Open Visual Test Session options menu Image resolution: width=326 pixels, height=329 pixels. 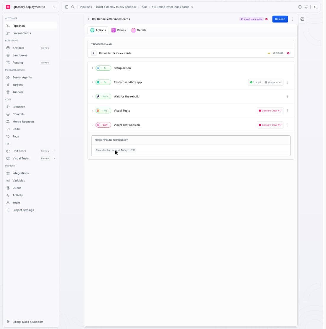pyautogui.click(x=288, y=125)
